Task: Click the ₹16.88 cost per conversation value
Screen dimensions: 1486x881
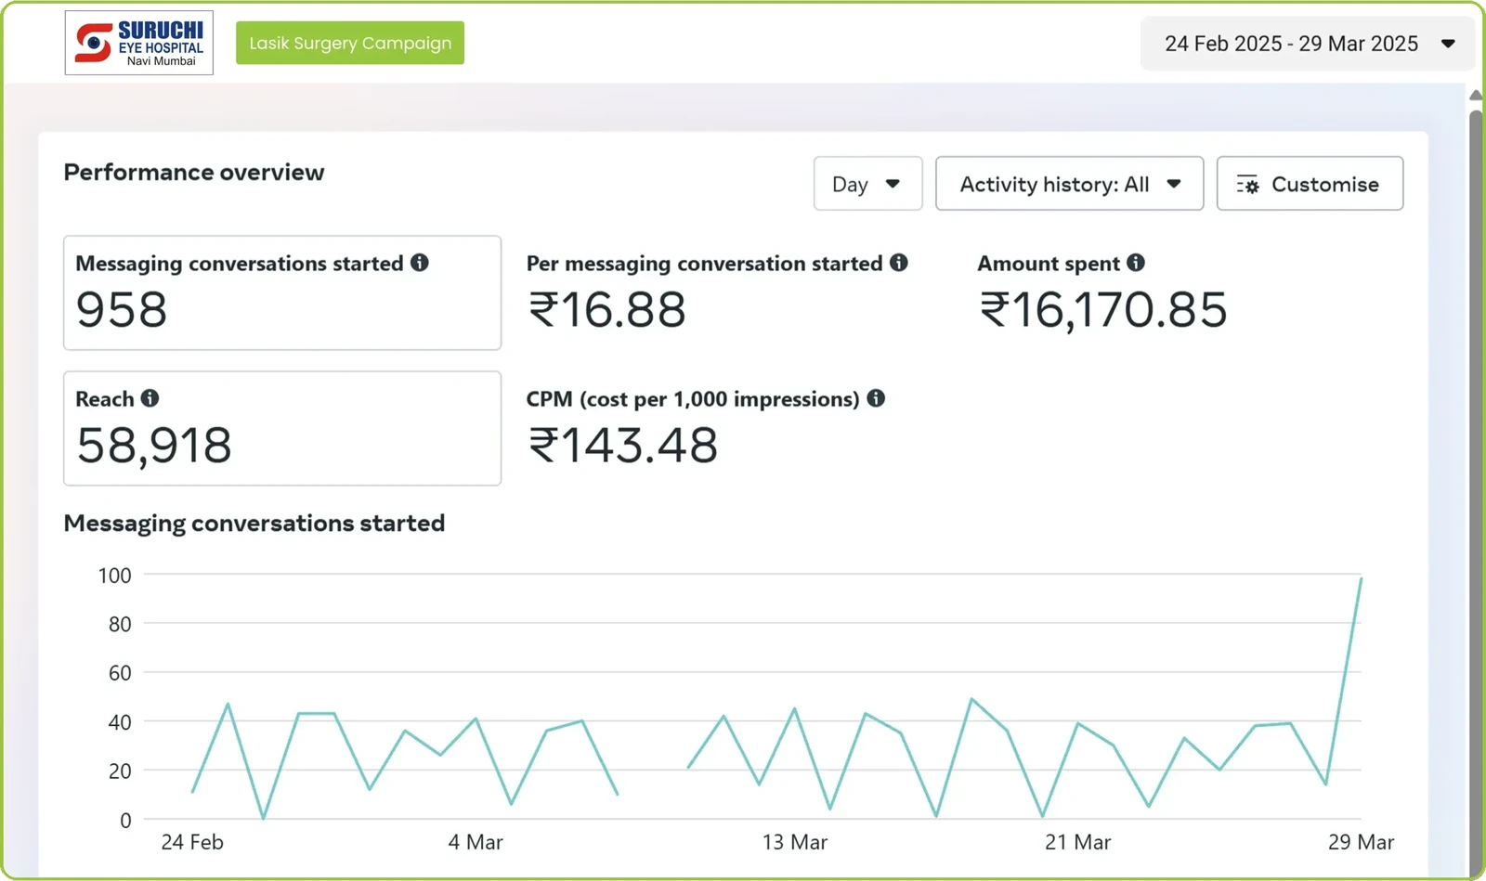Action: coord(607,310)
